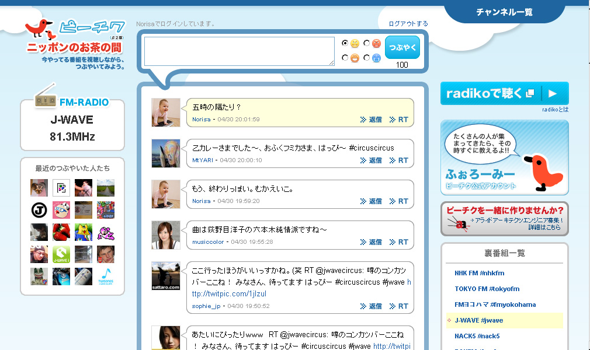The height and width of the screenshot is (350, 590).
Task: Open the bald cartoon face with blue glasses avatar
Action: (x=61, y=210)
